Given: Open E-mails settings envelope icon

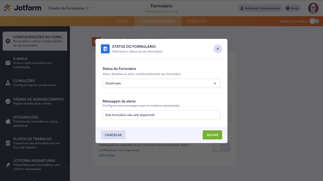Looking at the screenshot, I should pyautogui.click(x=8, y=63).
